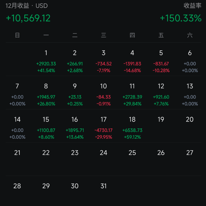Select day 10 with -84.33 loss
206x206 pixels.
click(104, 94)
